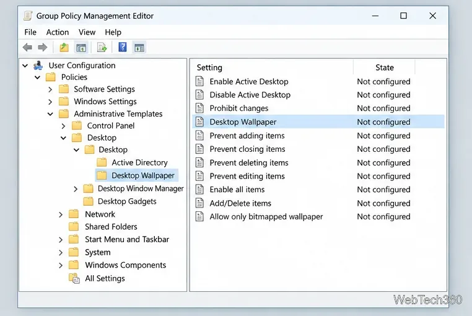Select the Network tree item
This screenshot has width=472, height=316.
100,214
